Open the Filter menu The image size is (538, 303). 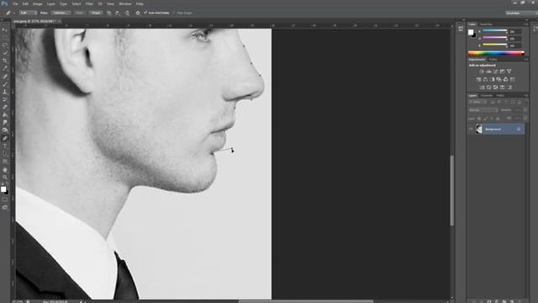pyautogui.click(x=89, y=3)
